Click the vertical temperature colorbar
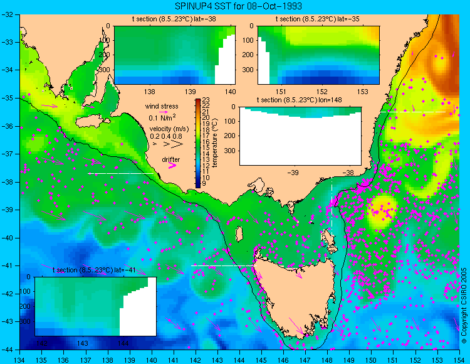Screen dimensions: 470x364 (198, 144)
